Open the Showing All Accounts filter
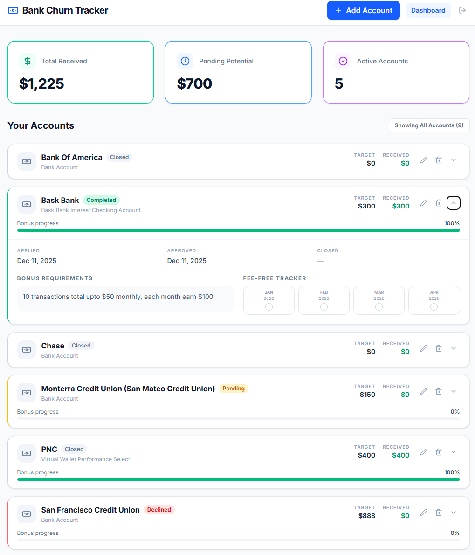 coord(428,125)
